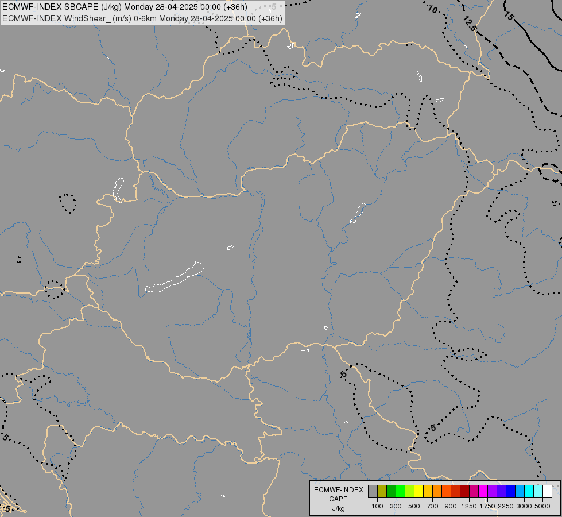This screenshot has width=562, height=517.
Task: Click the WindShear 0-6km title line
Action: click(142, 18)
